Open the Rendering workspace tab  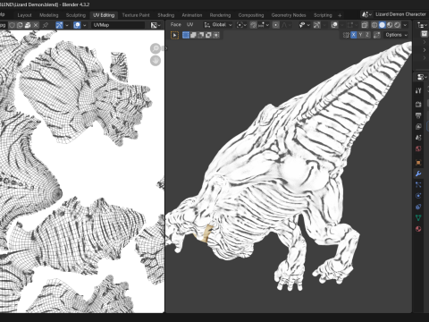(220, 15)
